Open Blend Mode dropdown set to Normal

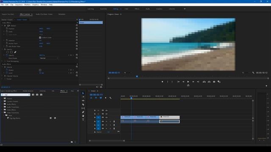click(49, 58)
